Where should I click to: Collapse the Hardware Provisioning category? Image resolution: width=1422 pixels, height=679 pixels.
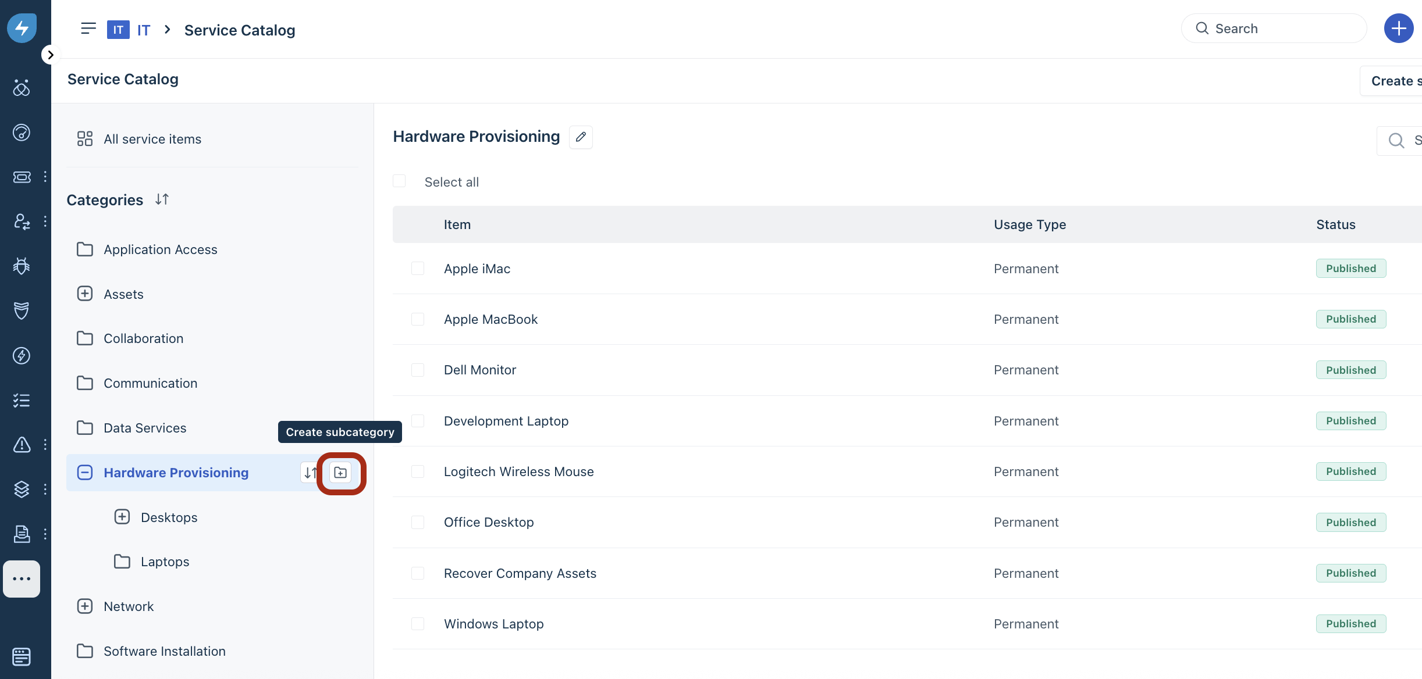tap(85, 472)
